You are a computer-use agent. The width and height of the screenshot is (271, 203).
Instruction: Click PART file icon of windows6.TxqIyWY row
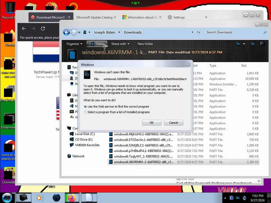[111, 156]
